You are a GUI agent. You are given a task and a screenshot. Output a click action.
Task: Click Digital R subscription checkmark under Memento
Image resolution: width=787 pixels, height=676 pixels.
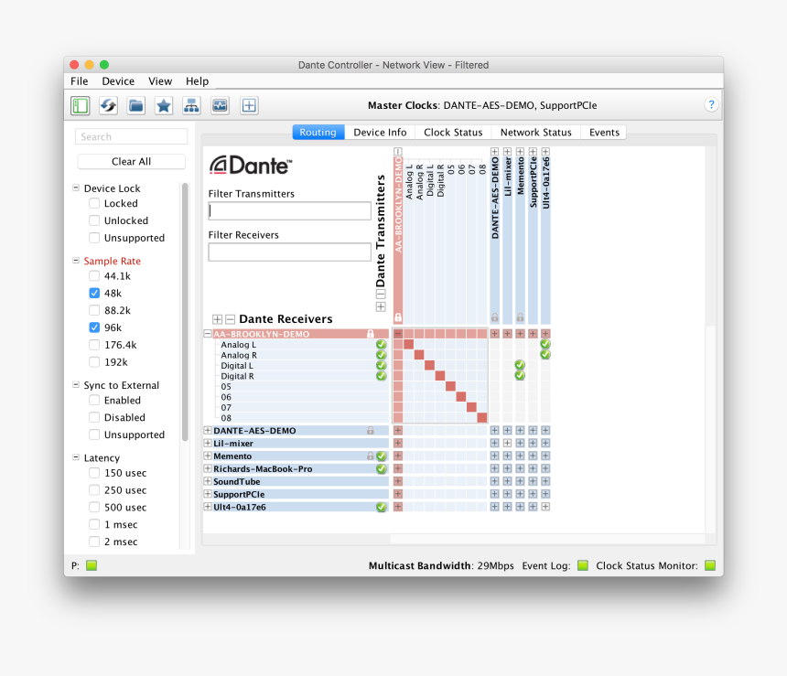point(520,375)
